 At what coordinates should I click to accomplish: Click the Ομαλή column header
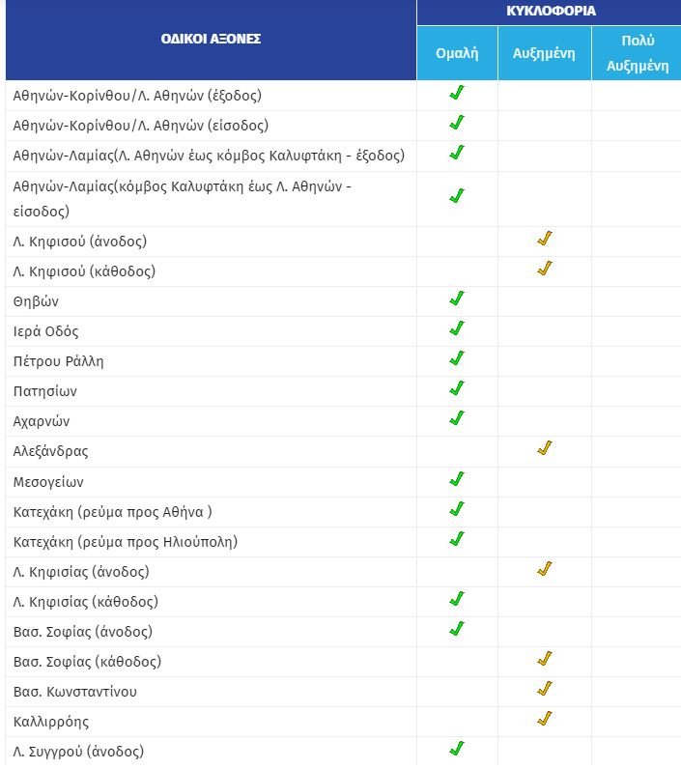[457, 53]
